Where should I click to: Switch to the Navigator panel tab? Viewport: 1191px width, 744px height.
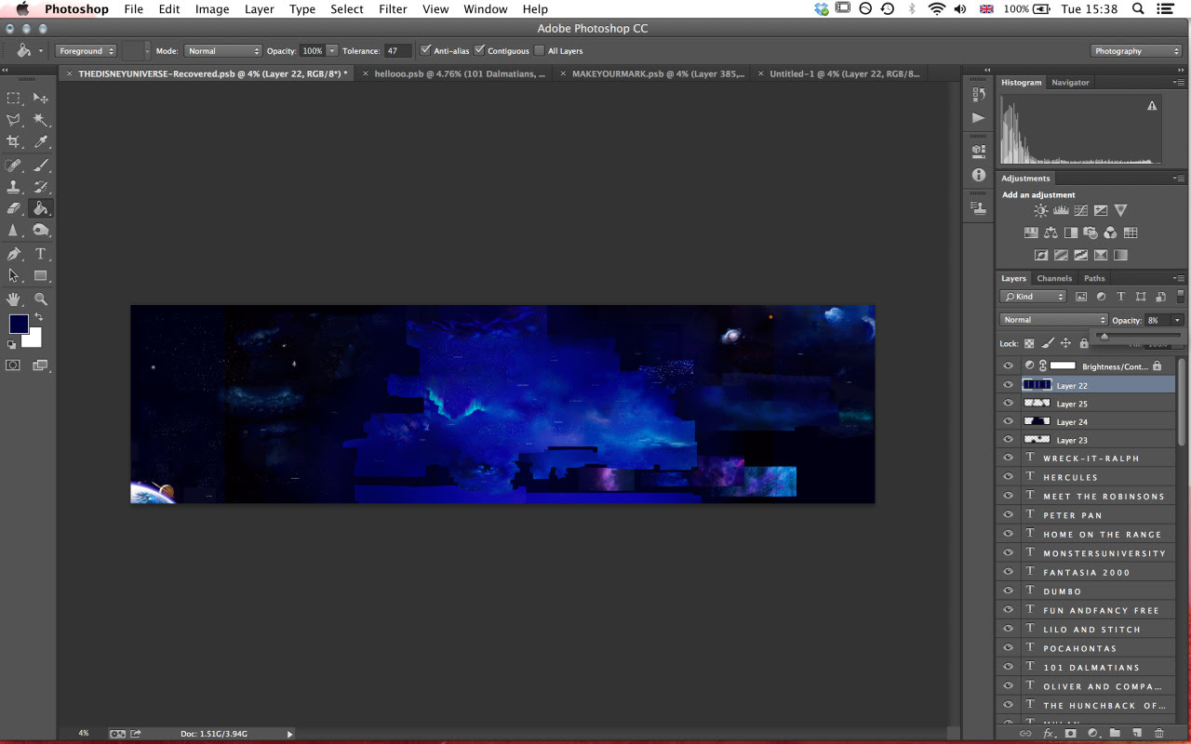tap(1070, 83)
